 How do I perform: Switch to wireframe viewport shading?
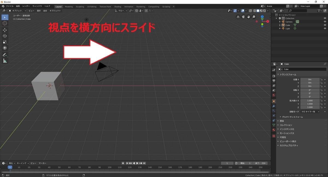254,11
